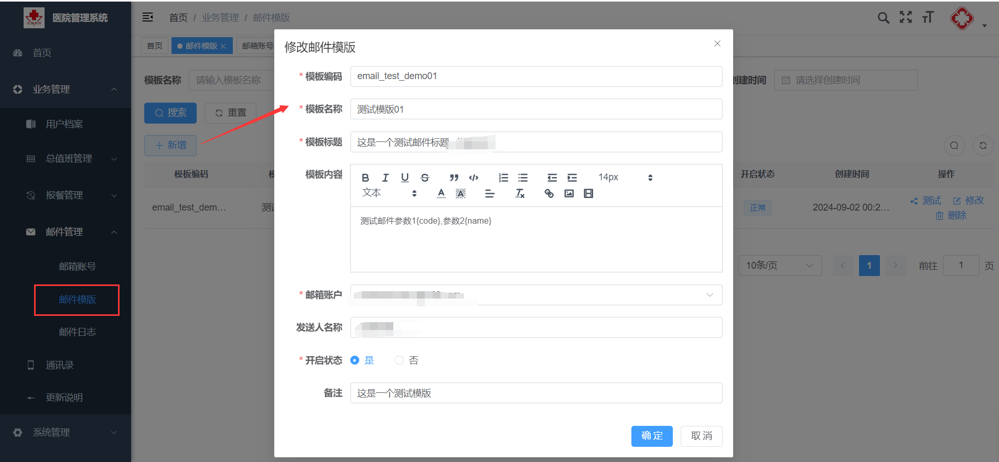Image resolution: width=999 pixels, height=462 pixels.
Task: Toggle bold formatting in the editor toolbar
Action: pos(366,178)
